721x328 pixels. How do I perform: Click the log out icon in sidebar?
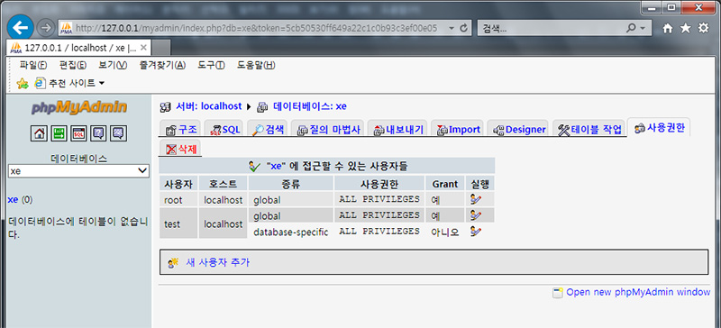59,133
